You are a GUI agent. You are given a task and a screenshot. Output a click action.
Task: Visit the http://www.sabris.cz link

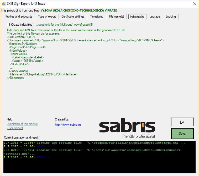[68, 125]
